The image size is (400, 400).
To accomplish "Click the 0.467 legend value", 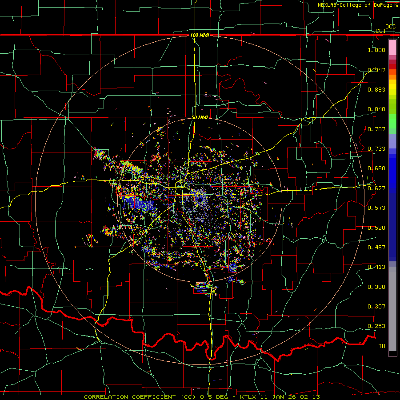I will coord(376,248).
